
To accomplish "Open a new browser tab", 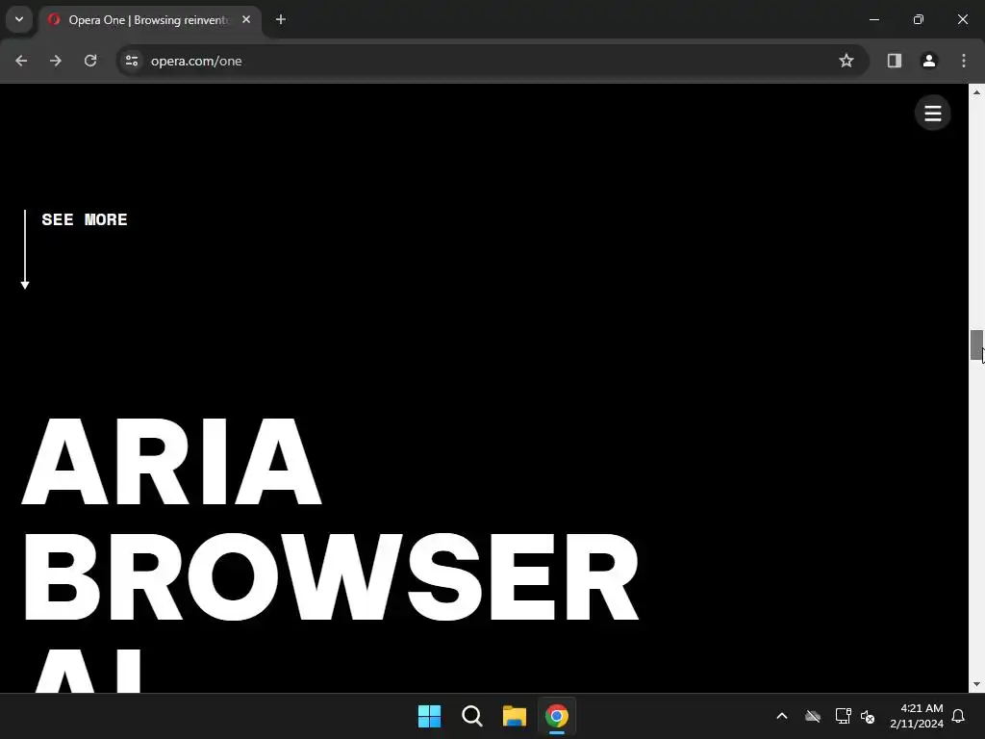I will click(x=281, y=19).
